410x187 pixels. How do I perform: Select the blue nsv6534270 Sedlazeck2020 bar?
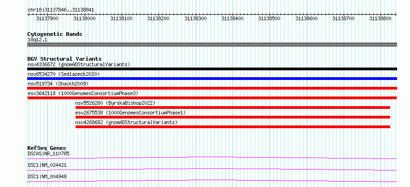[212, 79]
